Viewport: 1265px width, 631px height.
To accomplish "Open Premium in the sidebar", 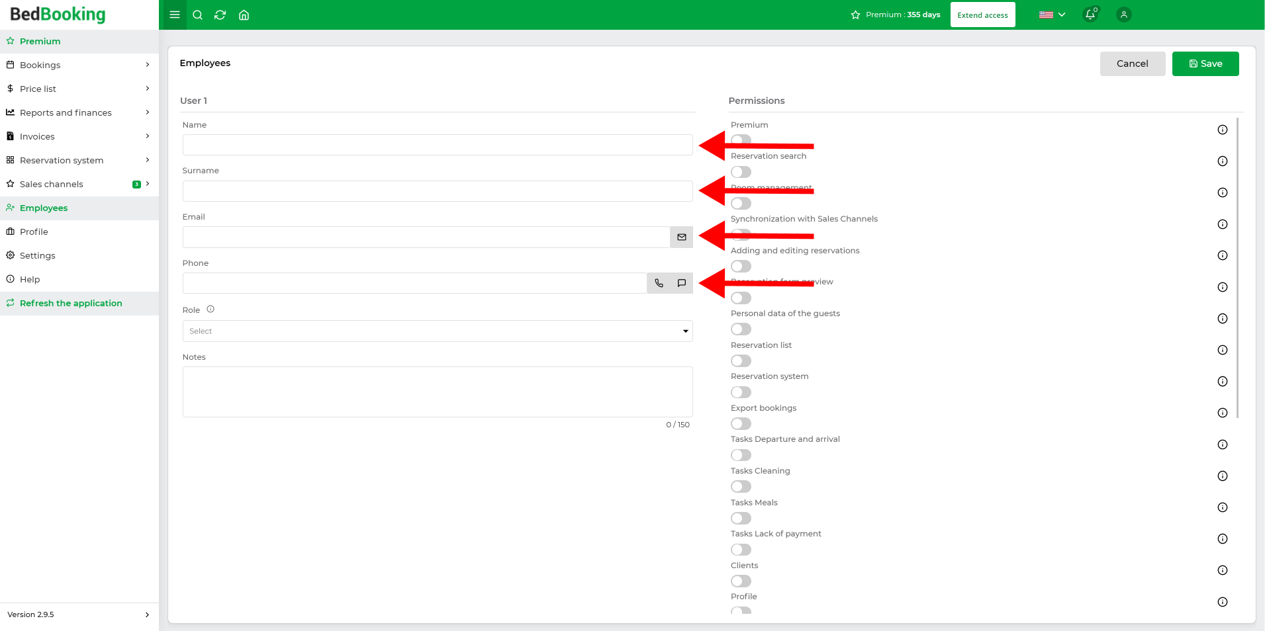I will coord(79,41).
